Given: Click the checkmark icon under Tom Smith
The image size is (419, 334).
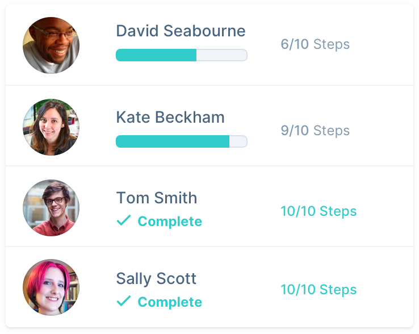Looking at the screenshot, I should click(x=123, y=221).
